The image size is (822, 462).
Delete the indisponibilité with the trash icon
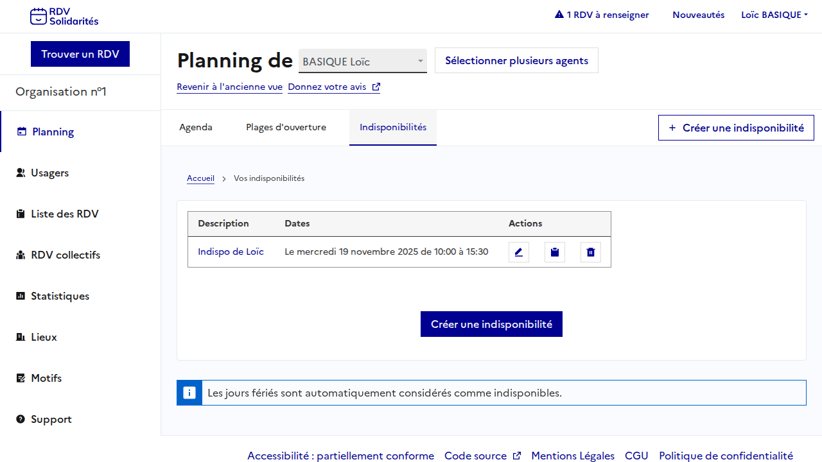click(590, 252)
